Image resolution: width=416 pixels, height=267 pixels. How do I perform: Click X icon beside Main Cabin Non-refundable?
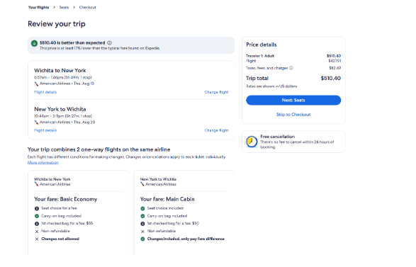[142, 232]
